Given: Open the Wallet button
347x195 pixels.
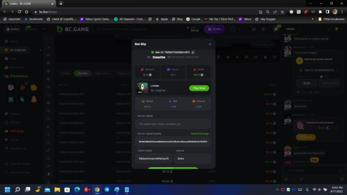Looking at the screenshot, I should pos(214,29).
